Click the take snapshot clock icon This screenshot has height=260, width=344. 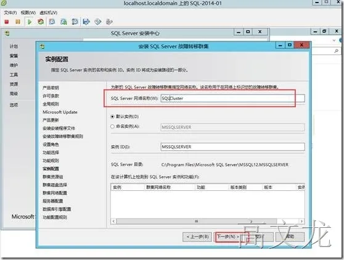coord(52,22)
